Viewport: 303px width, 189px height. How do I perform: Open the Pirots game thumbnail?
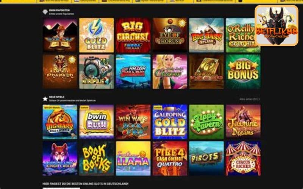[206, 158]
